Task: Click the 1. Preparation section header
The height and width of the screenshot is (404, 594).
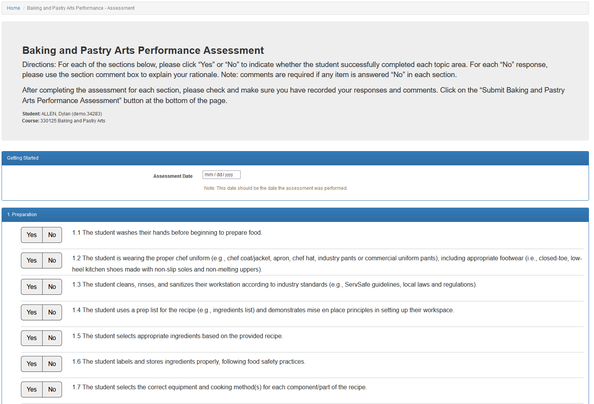Action: 295,215
